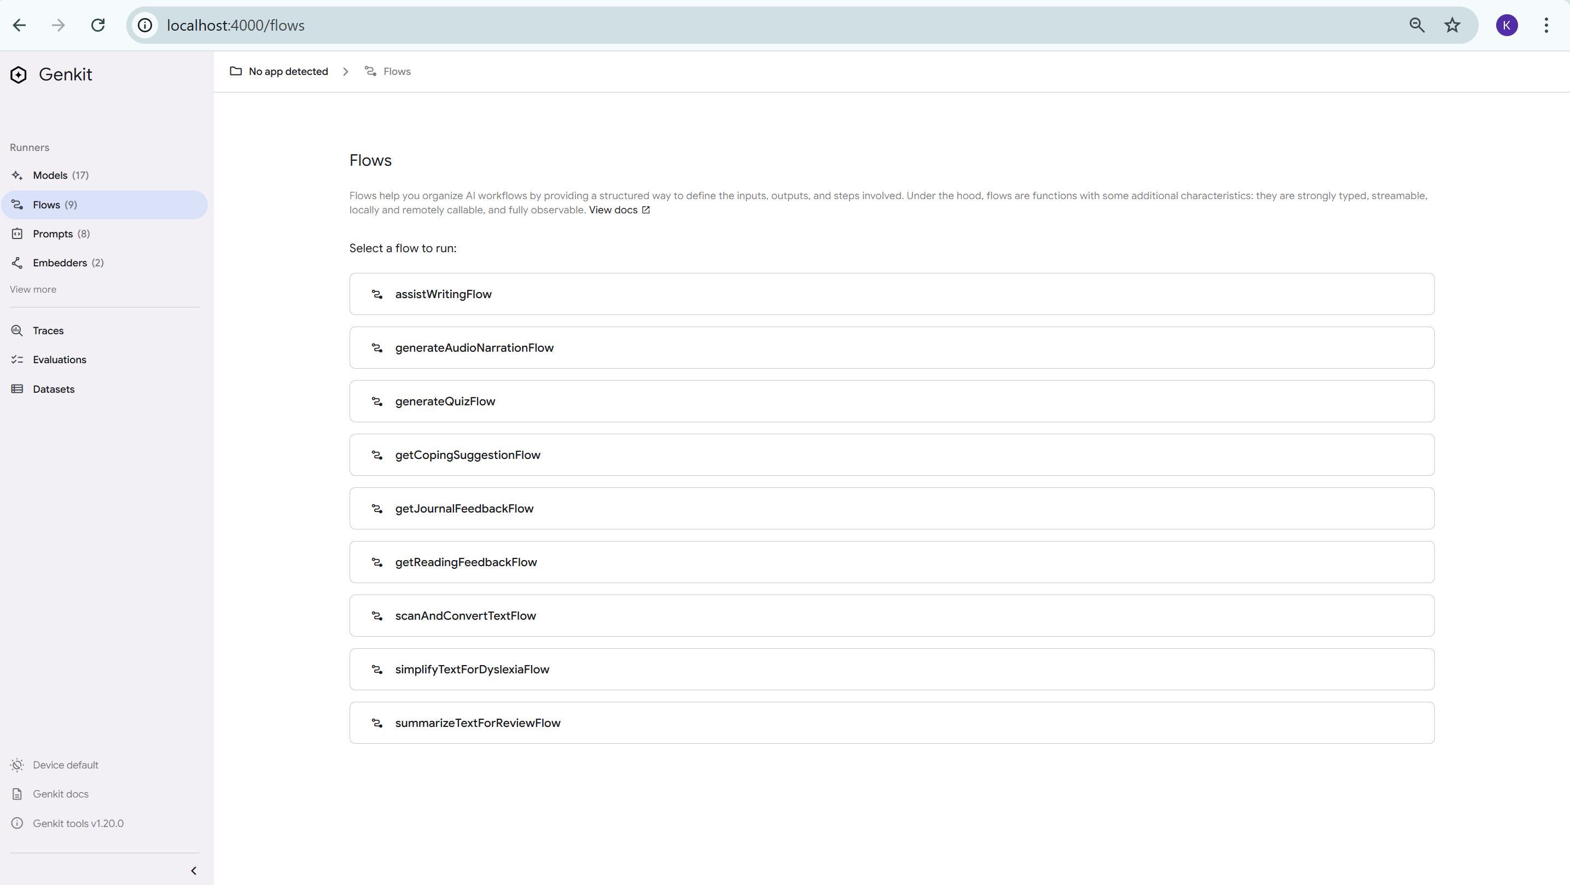1570x885 pixels.
Task: Expand runners list via View more
Action: (33, 289)
